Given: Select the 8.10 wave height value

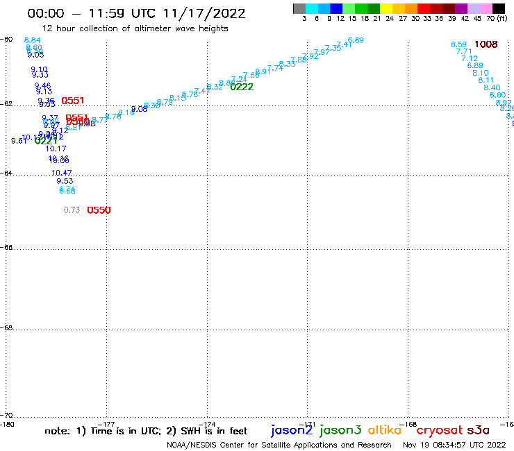Looking at the screenshot, I should (481, 73).
